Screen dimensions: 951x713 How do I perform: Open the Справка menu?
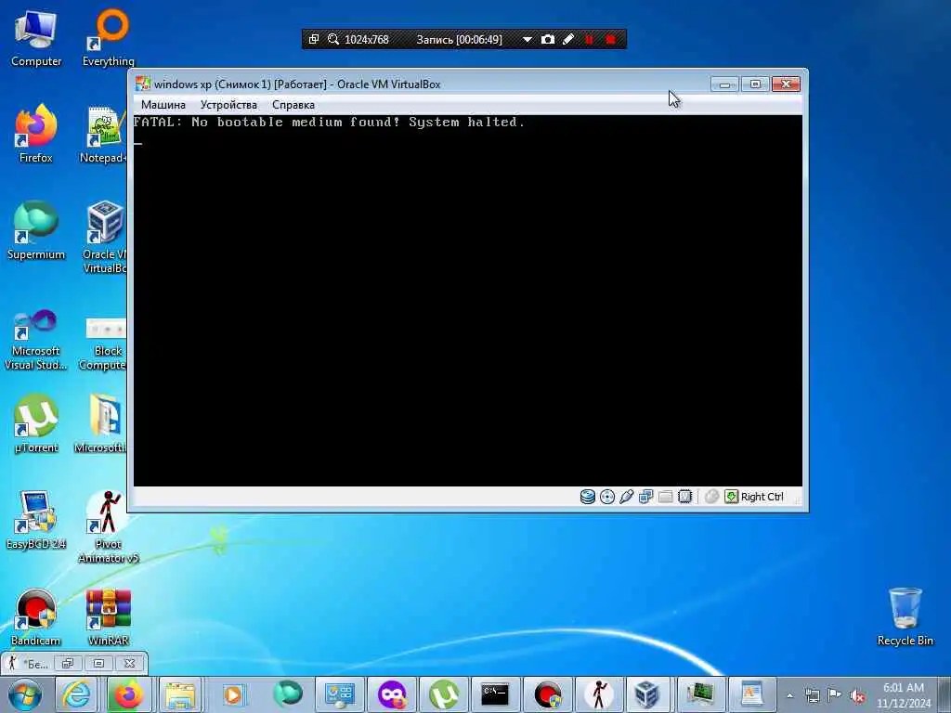[293, 105]
